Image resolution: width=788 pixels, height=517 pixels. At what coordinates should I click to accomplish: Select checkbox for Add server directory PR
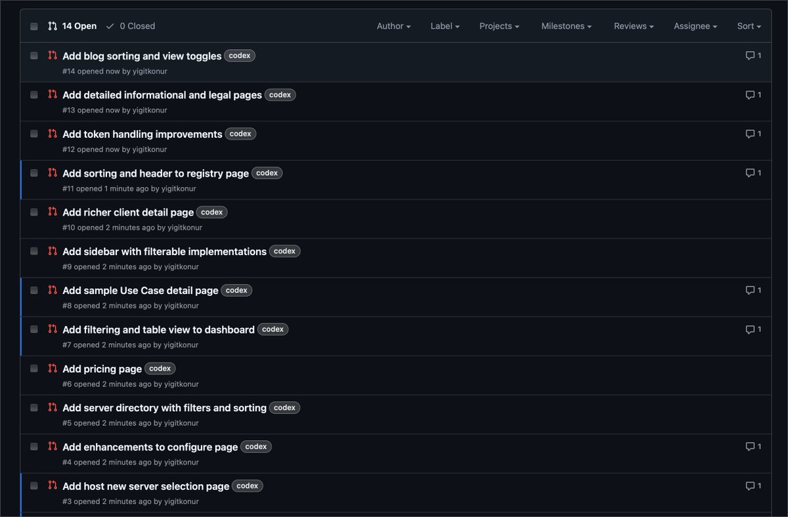(34, 407)
